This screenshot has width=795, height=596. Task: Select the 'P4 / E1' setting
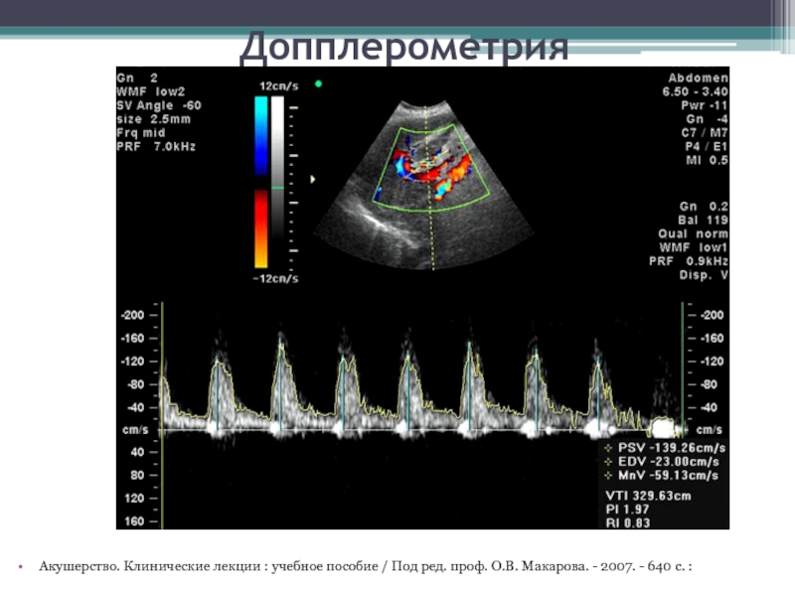707,146
